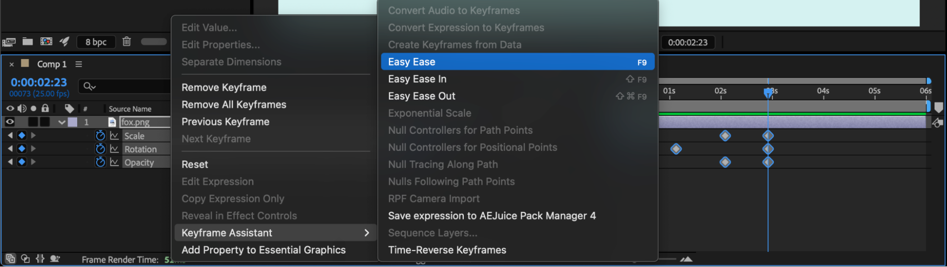Open the Comp 1 panel menu
Viewport: 947px width, 267px height.
(x=79, y=64)
